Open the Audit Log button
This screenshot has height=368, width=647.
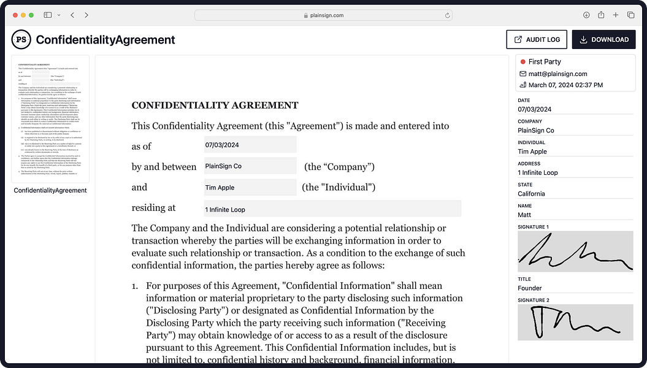pyautogui.click(x=537, y=40)
